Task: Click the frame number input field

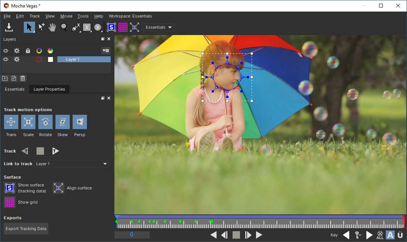Action: (x=132, y=235)
